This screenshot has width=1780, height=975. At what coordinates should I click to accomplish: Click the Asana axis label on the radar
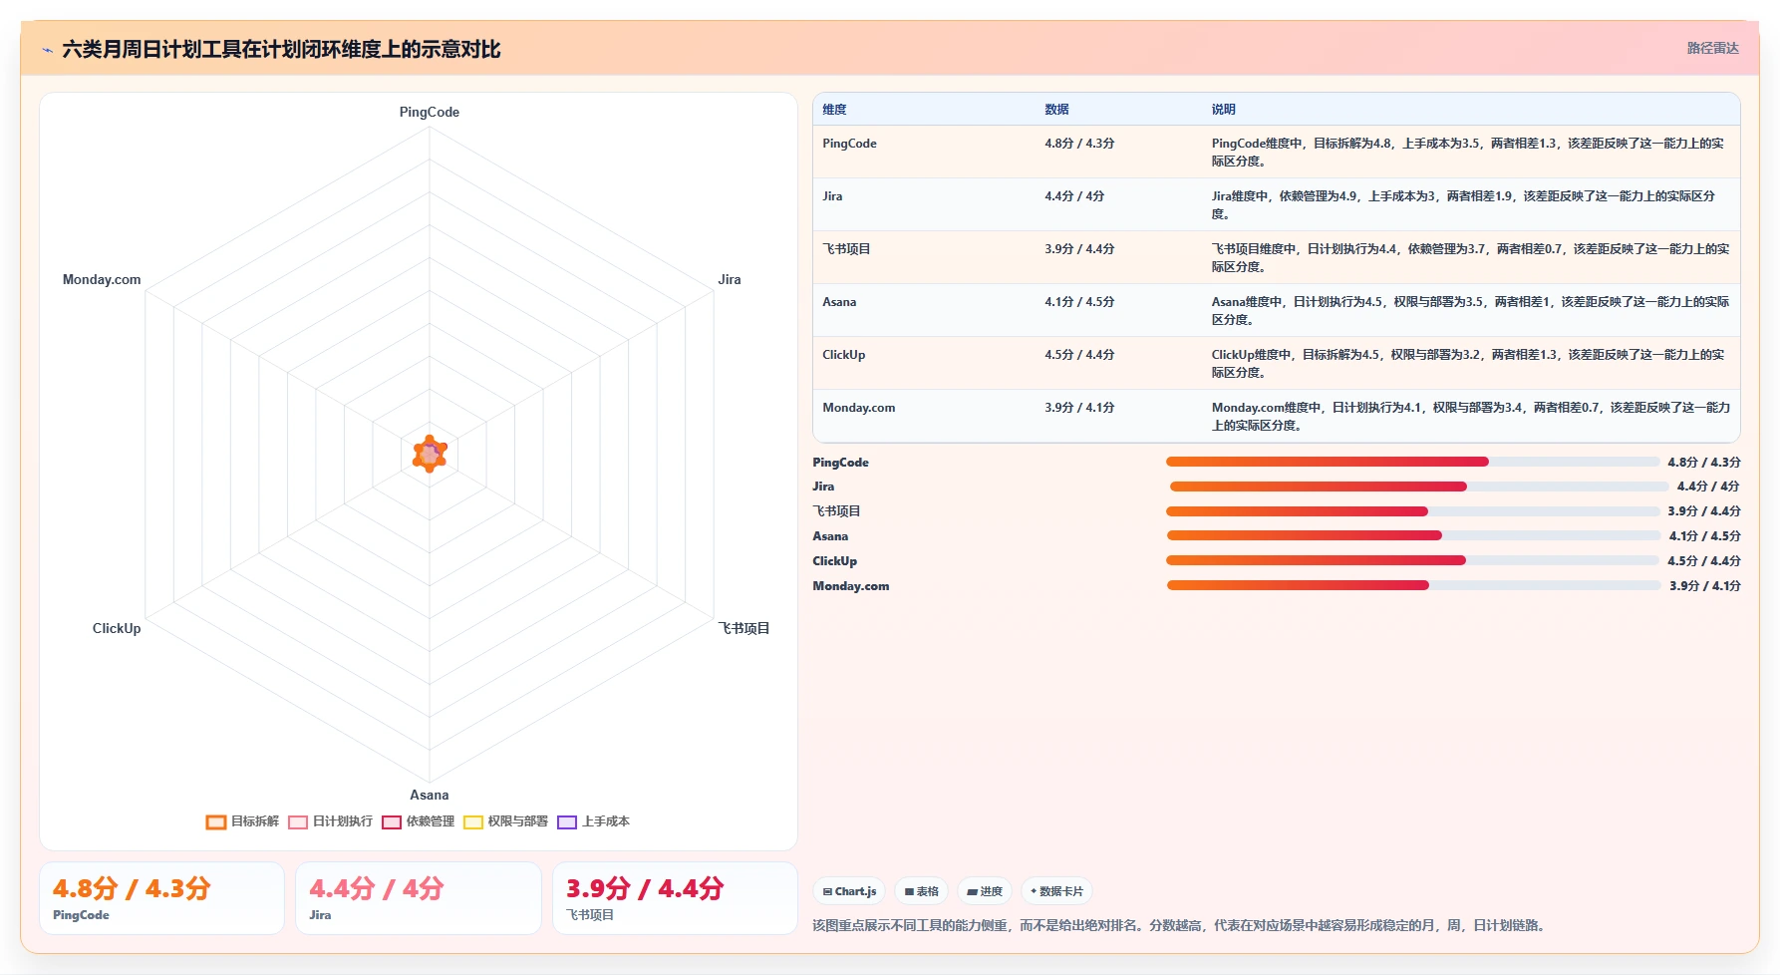pyautogui.click(x=430, y=795)
